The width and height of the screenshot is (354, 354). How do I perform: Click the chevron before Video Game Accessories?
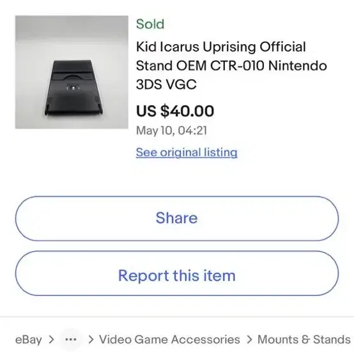91,339
